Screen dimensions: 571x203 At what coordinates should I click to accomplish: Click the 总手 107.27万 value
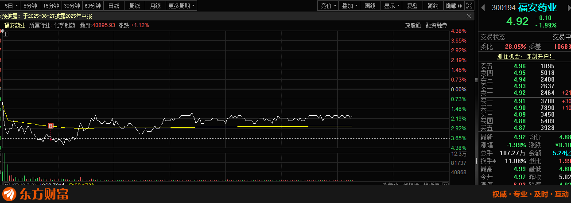[x=513, y=153]
